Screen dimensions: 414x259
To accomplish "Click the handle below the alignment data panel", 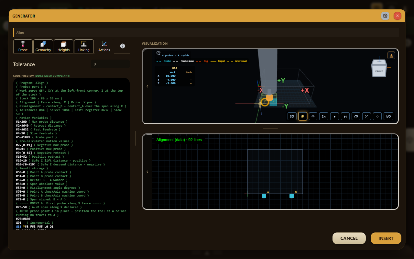I will click(270, 214).
